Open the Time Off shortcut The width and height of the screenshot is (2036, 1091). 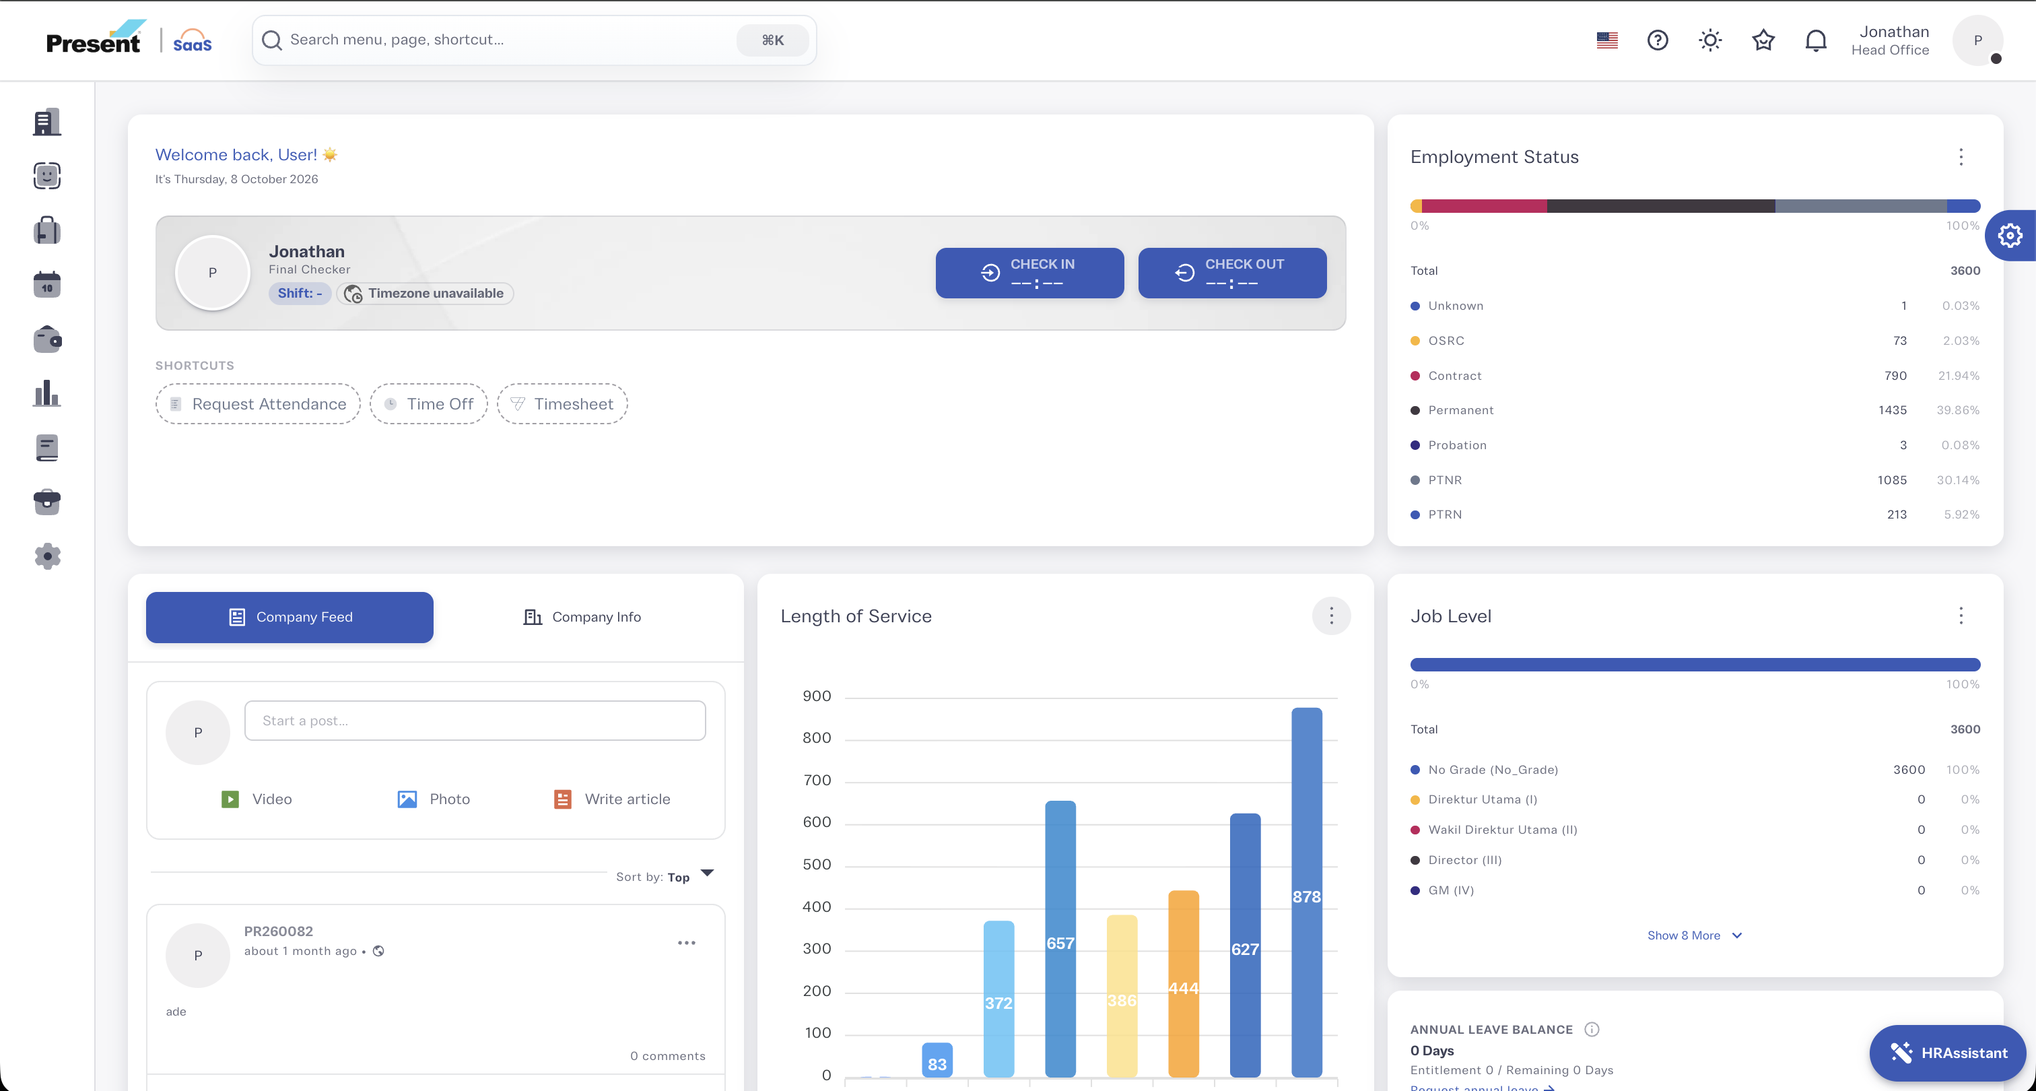pyautogui.click(x=428, y=404)
